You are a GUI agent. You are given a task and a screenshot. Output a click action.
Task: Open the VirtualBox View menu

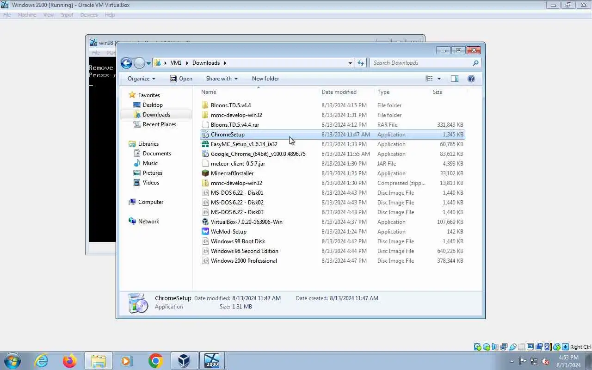coord(49,15)
